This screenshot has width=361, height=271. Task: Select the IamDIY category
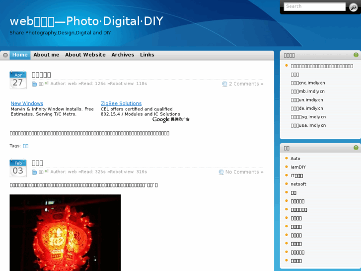(298, 167)
